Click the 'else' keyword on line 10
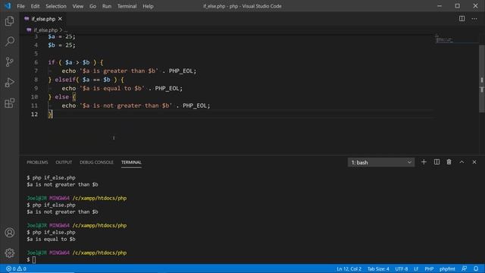 point(62,97)
